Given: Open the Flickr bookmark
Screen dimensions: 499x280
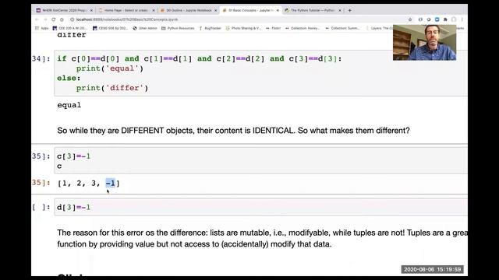Looking at the screenshot, I should (x=274, y=28).
